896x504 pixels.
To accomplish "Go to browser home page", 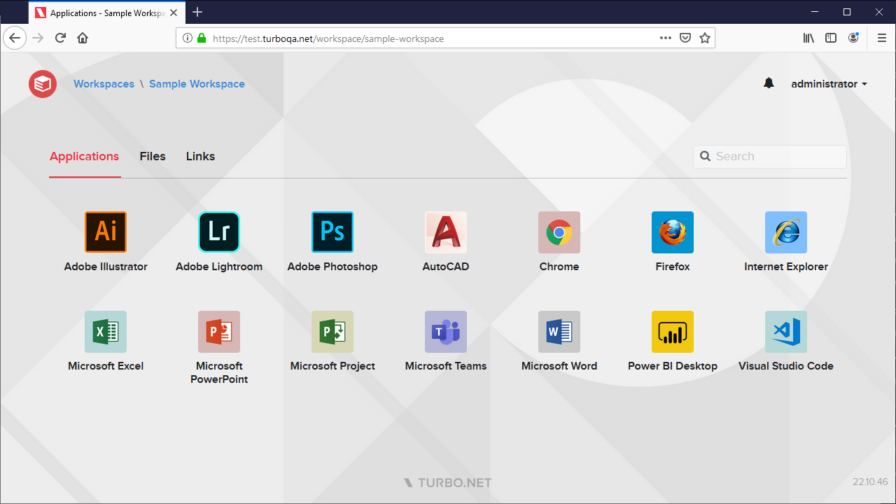I will [x=83, y=38].
